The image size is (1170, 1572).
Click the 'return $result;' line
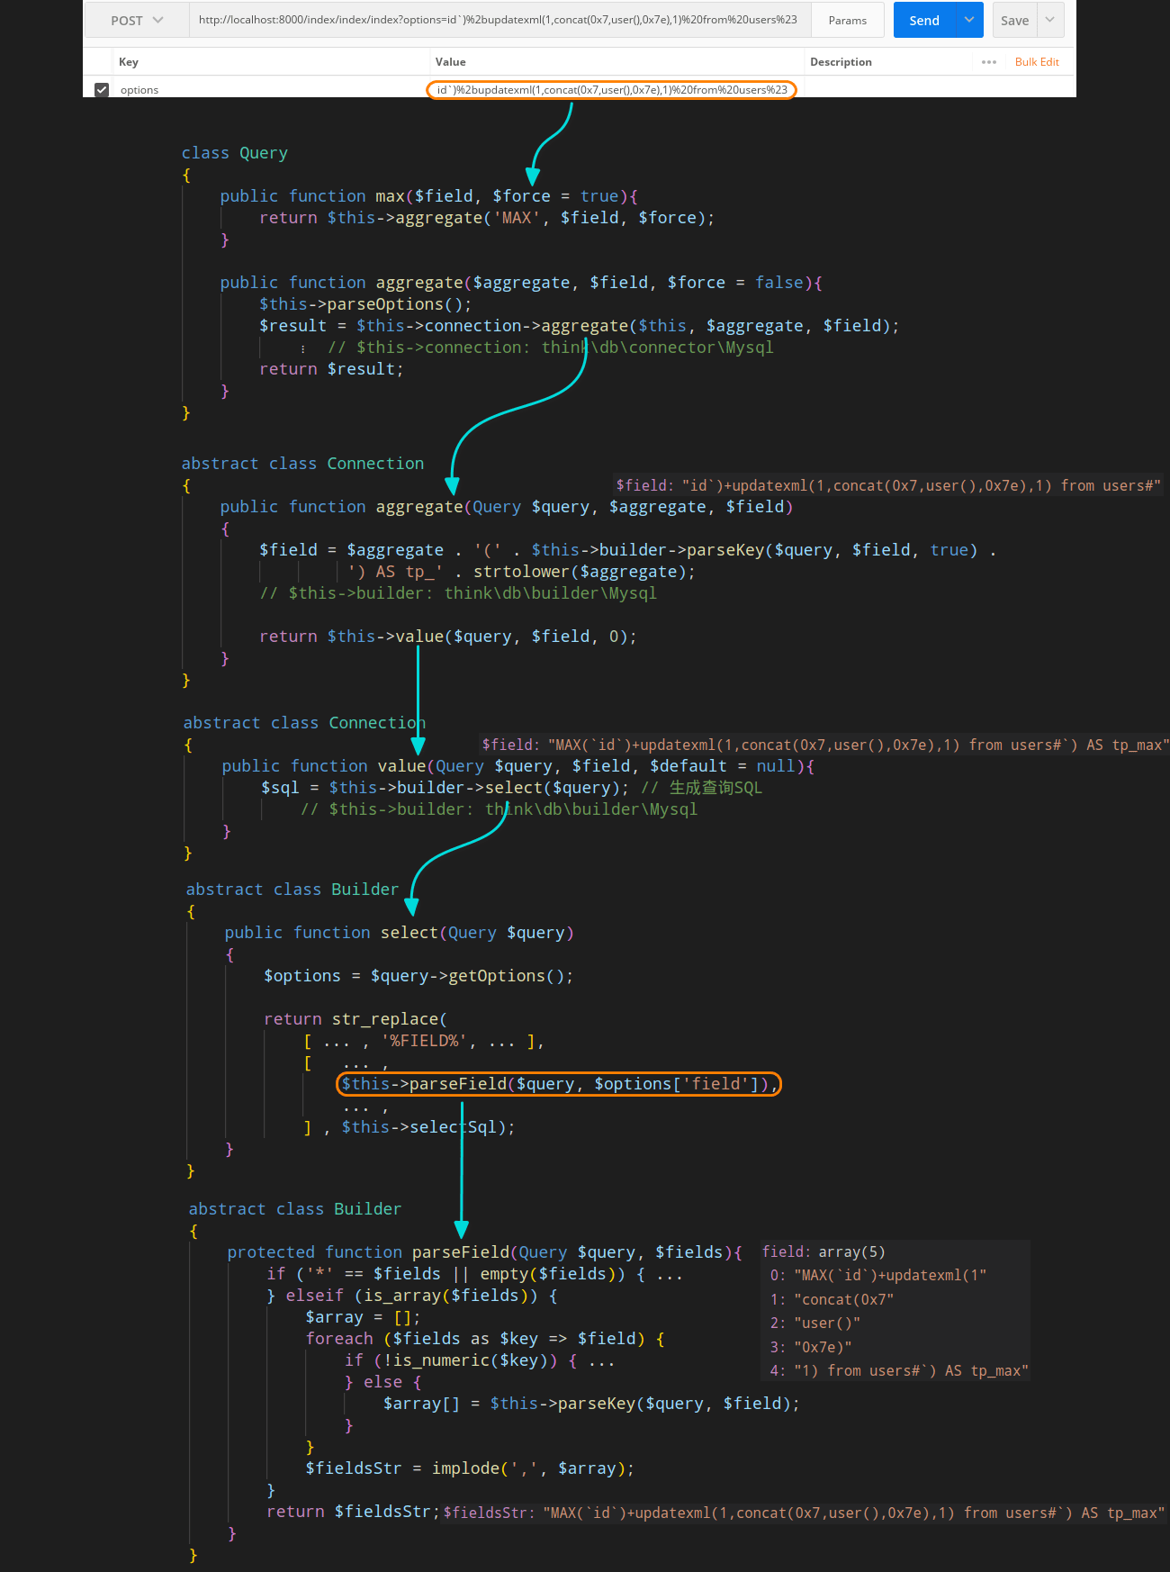coord(331,369)
